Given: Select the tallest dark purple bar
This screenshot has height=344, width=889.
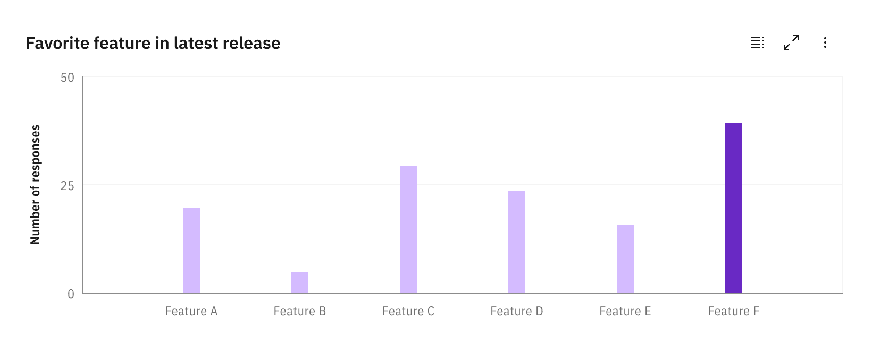Looking at the screenshot, I should pos(733,207).
